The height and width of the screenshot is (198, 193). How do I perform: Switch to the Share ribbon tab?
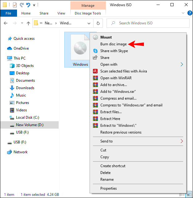pos(44,13)
